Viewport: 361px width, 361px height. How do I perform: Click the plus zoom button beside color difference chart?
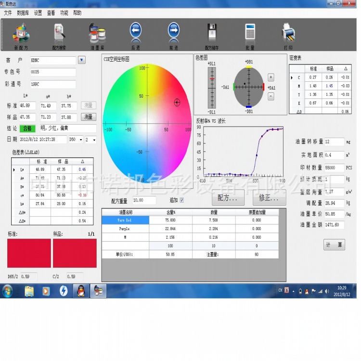(271, 77)
